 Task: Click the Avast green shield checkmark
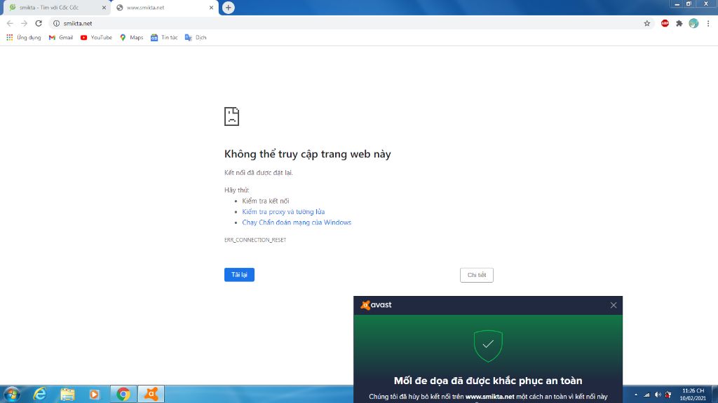488,346
